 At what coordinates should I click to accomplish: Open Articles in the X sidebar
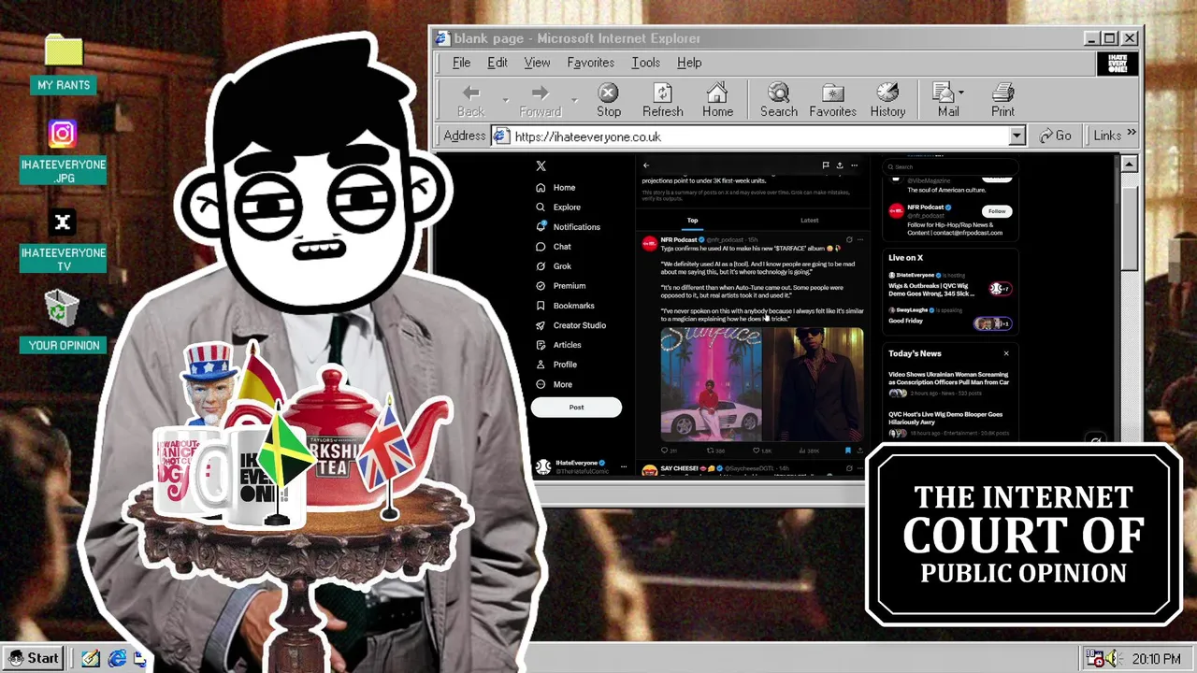pyautogui.click(x=558, y=344)
